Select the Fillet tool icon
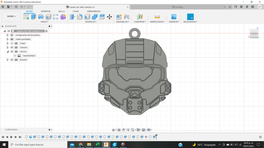Viewport: 264px width, 148px height. pos(80,17)
